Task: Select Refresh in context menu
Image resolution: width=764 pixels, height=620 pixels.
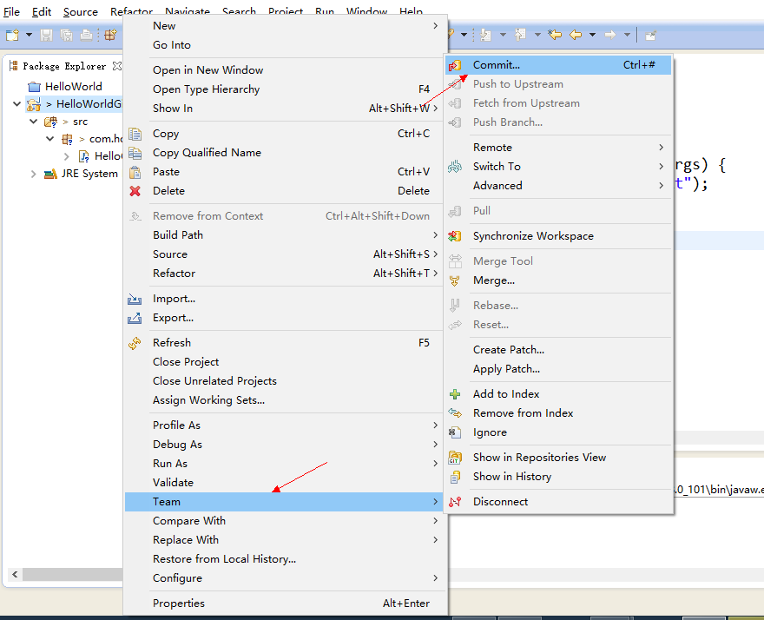Action: pyautogui.click(x=285, y=343)
